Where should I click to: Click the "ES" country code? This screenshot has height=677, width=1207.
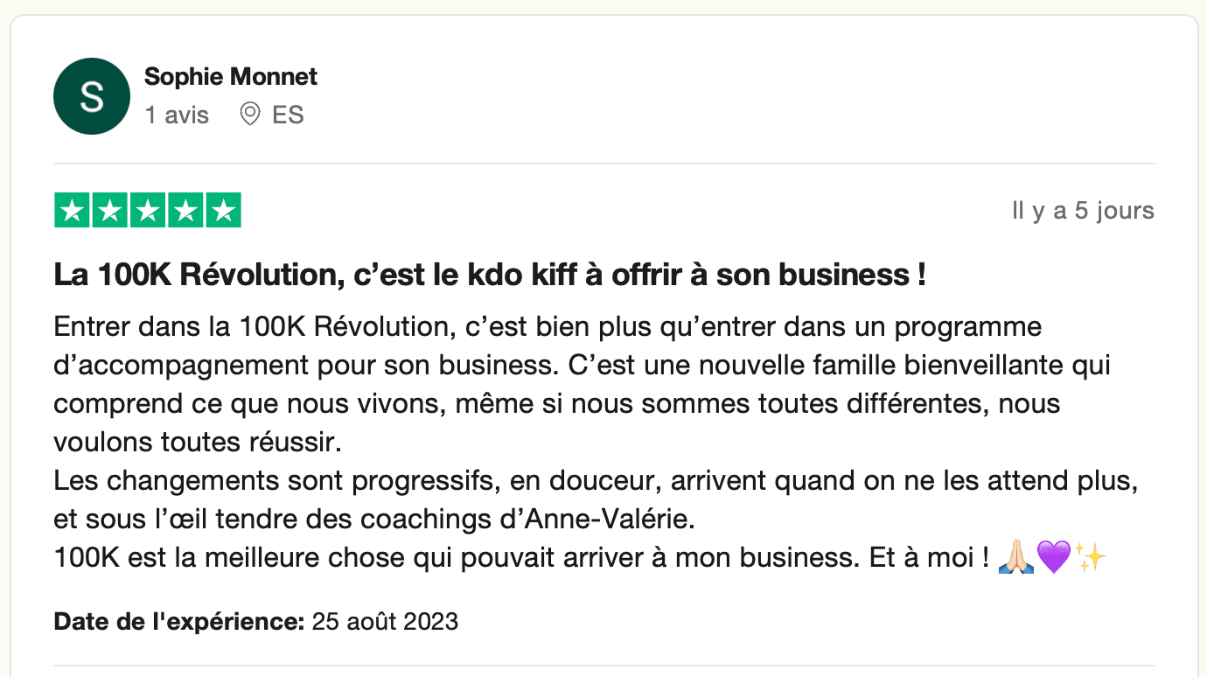pyautogui.click(x=288, y=115)
